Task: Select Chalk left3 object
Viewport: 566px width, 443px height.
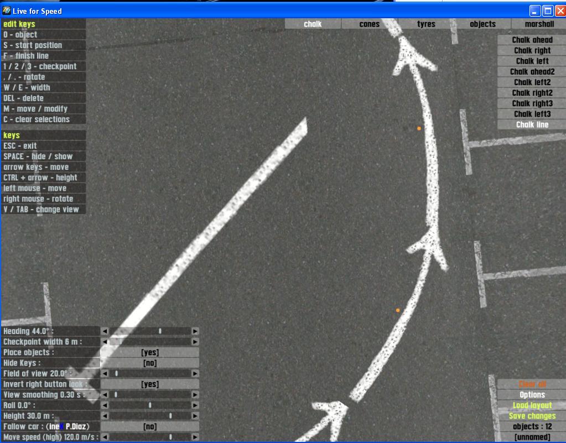Action: 532,114
